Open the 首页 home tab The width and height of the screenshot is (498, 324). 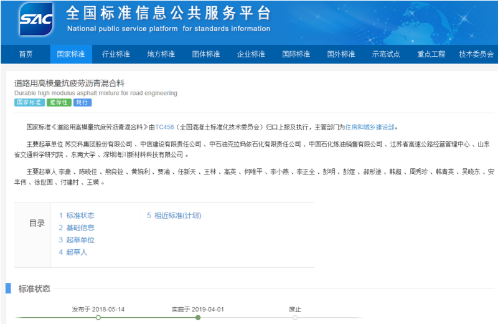(26, 54)
